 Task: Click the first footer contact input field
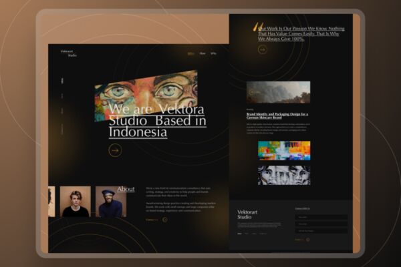[321, 217]
